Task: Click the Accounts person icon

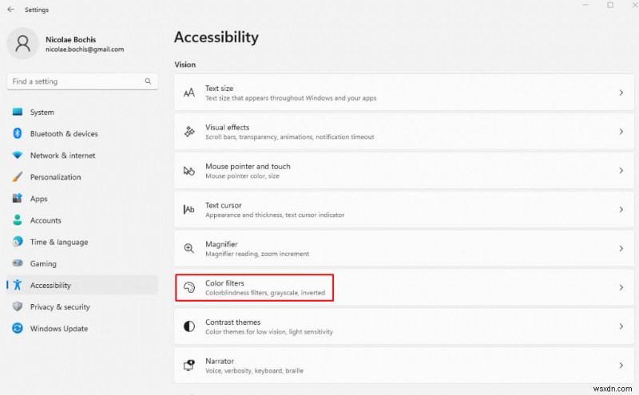Action: (x=18, y=220)
